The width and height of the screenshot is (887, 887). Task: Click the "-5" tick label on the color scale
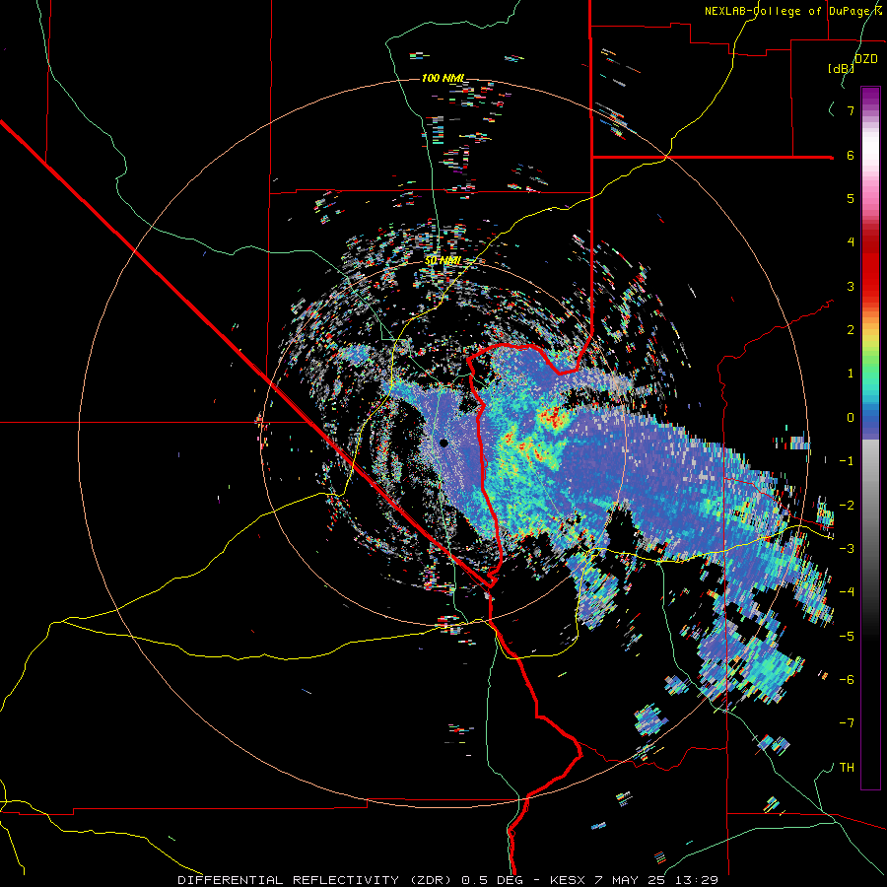click(847, 637)
